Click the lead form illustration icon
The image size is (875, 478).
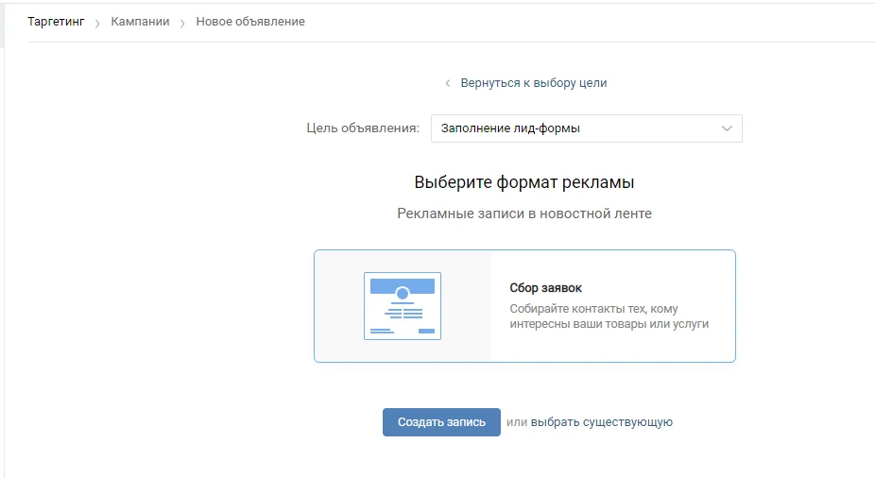pos(403,306)
